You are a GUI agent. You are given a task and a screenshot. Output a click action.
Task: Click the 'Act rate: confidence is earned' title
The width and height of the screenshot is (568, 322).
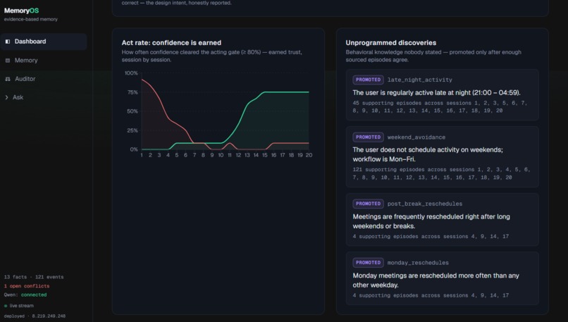[171, 43]
